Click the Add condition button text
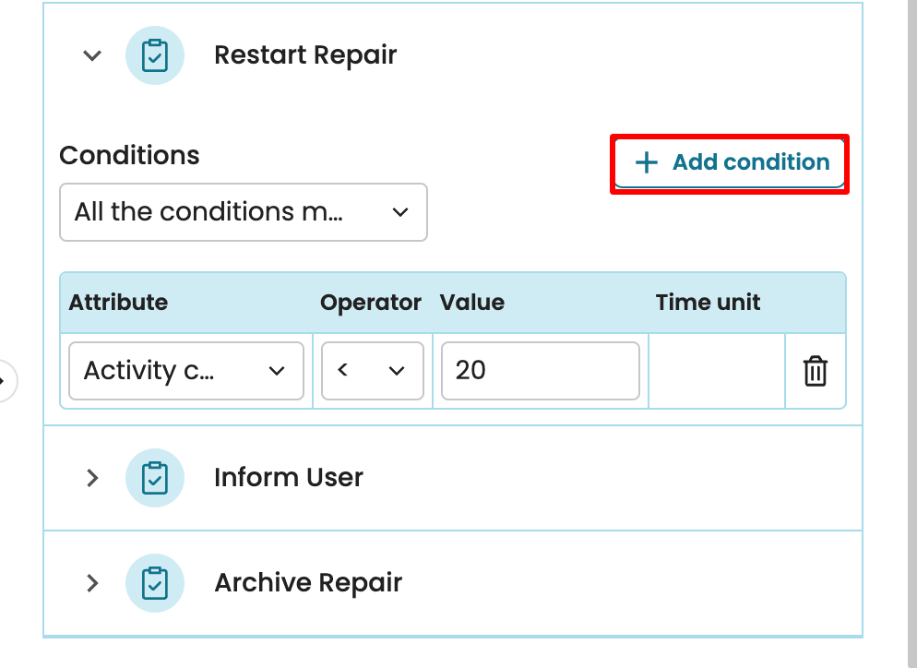This screenshot has width=917, height=668. (x=750, y=162)
